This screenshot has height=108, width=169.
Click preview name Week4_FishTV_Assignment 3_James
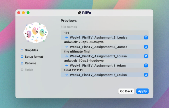click(99, 47)
